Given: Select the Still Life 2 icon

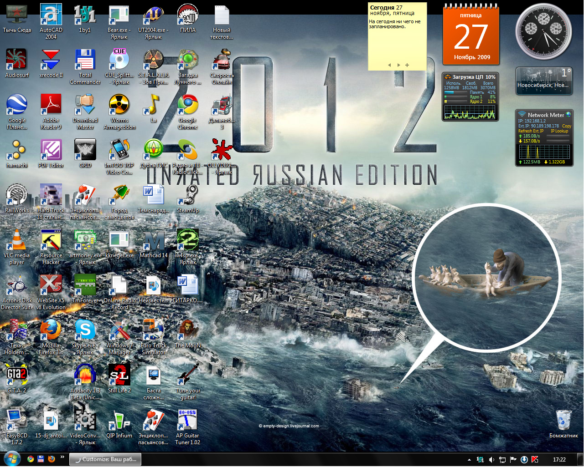Looking at the screenshot, I should [119, 379].
